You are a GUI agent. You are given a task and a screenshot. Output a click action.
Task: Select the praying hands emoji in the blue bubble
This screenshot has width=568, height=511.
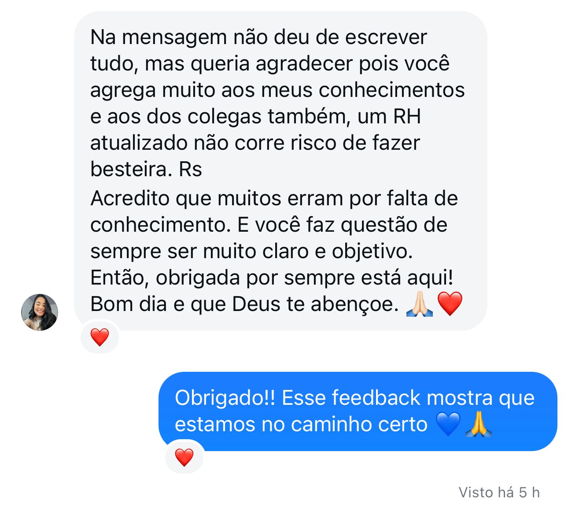479,424
